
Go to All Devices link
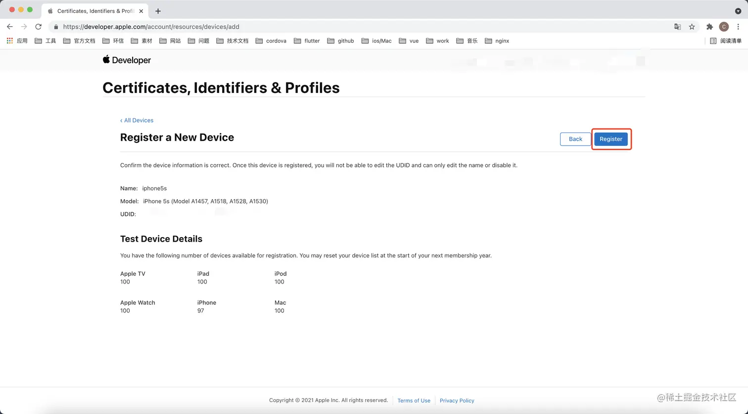point(137,121)
